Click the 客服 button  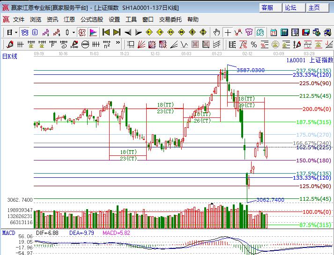[267, 7]
